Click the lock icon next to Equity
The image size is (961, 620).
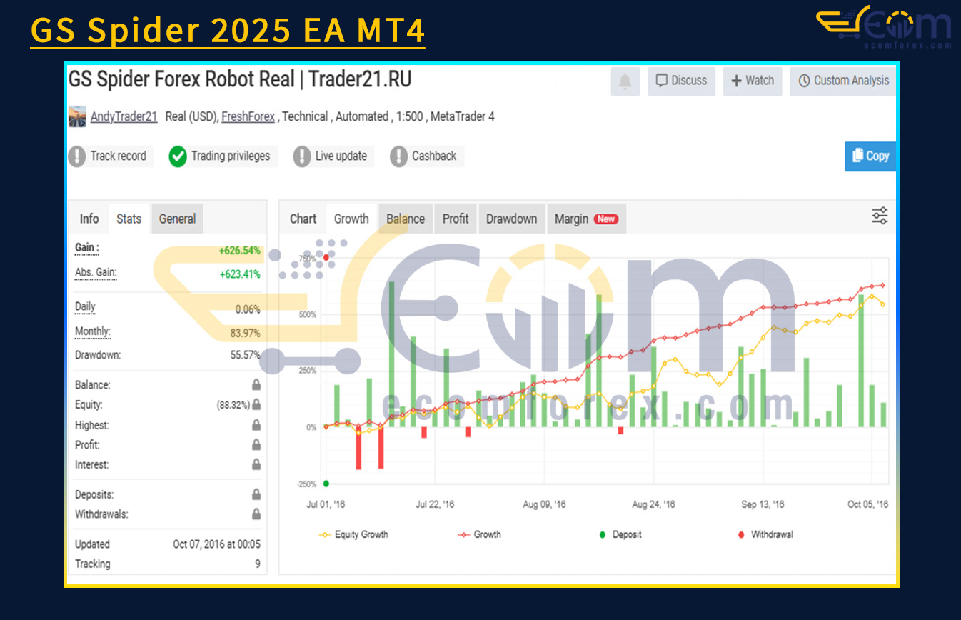coord(256,405)
